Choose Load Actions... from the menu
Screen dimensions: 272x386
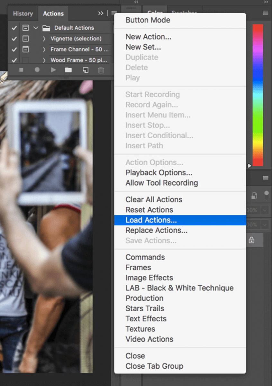pyautogui.click(x=151, y=220)
